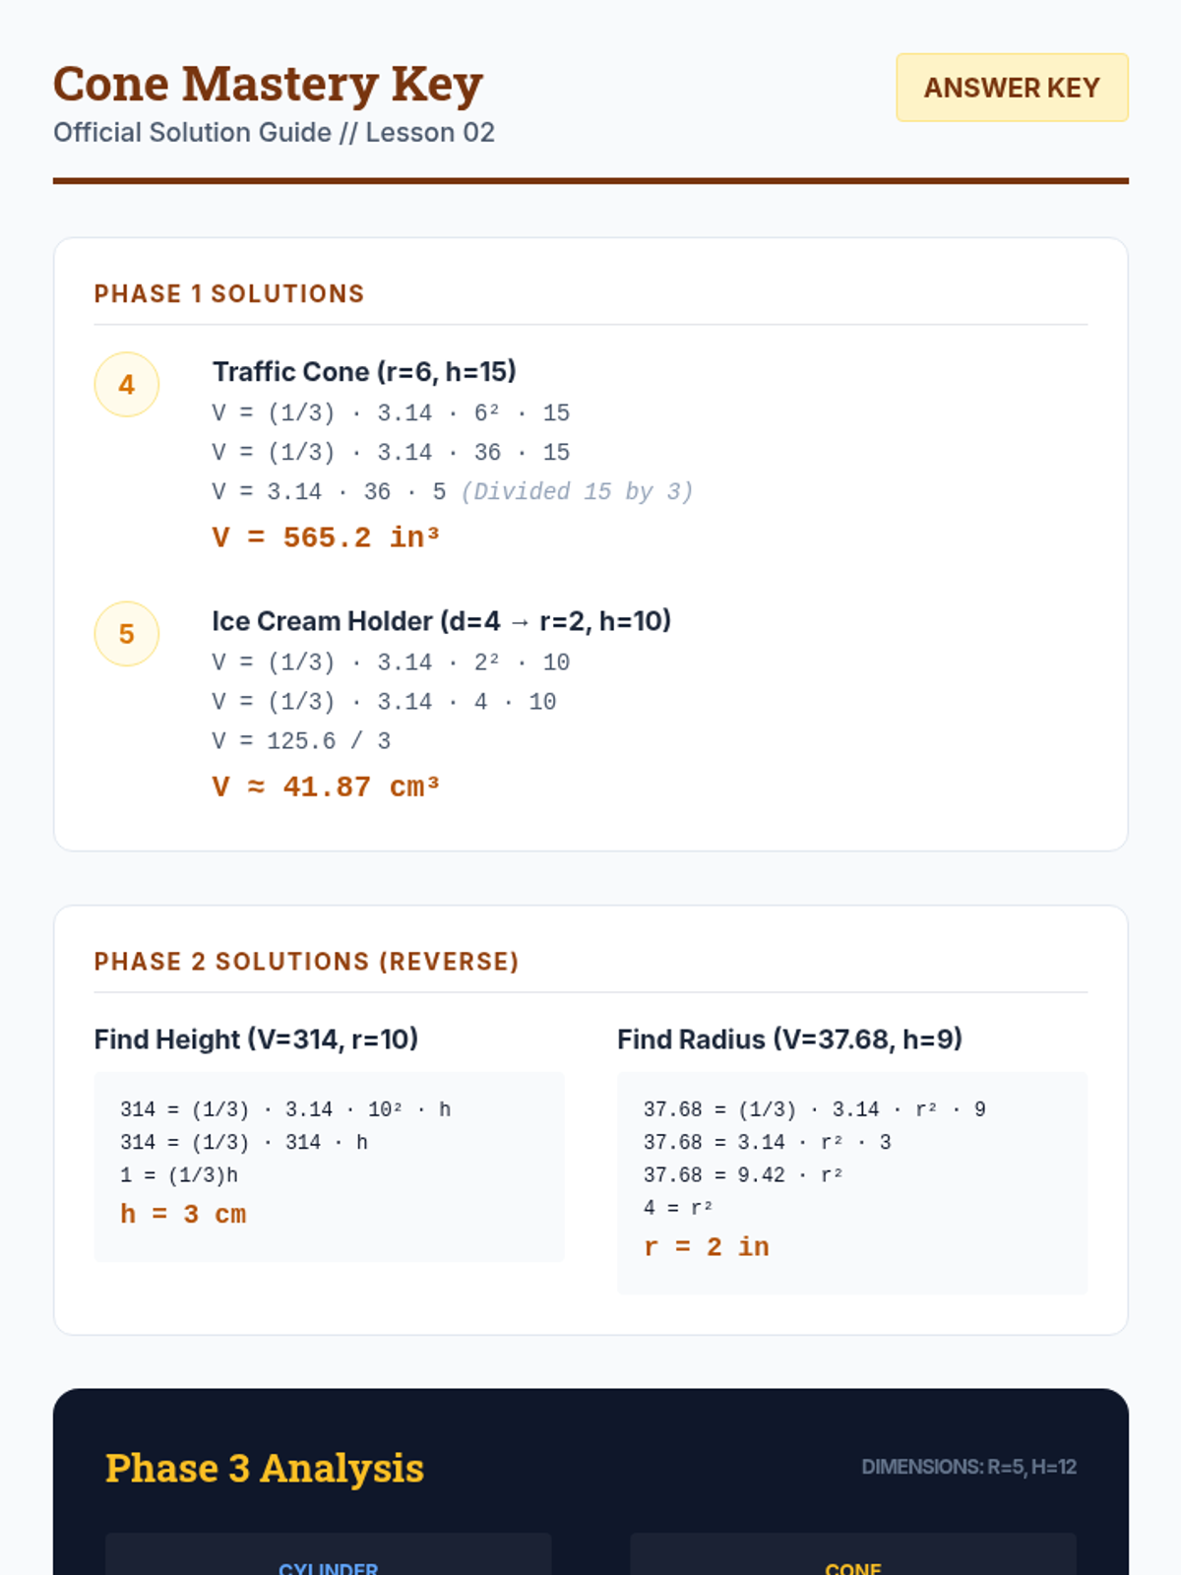
Task: Click the ANSWER KEY badge
Action: (x=1012, y=88)
